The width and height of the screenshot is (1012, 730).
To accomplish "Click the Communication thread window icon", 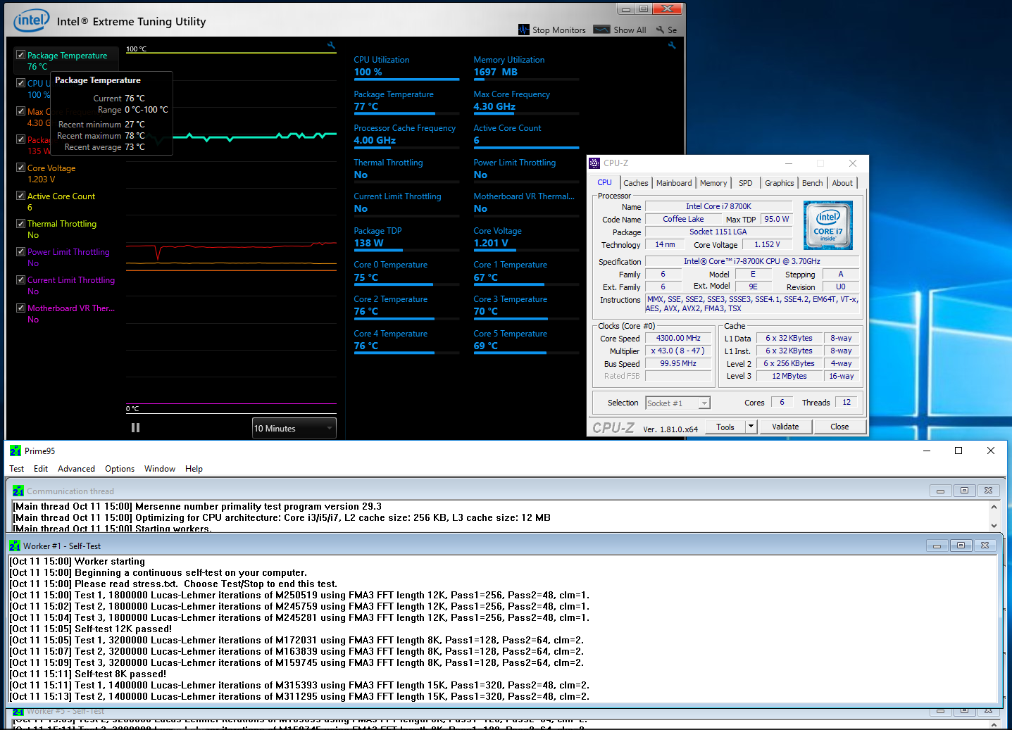I will [18, 491].
